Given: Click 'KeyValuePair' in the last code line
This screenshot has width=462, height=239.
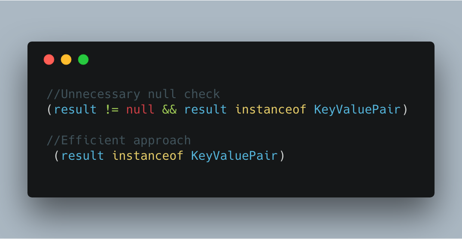Looking at the screenshot, I should pyautogui.click(x=234, y=155).
